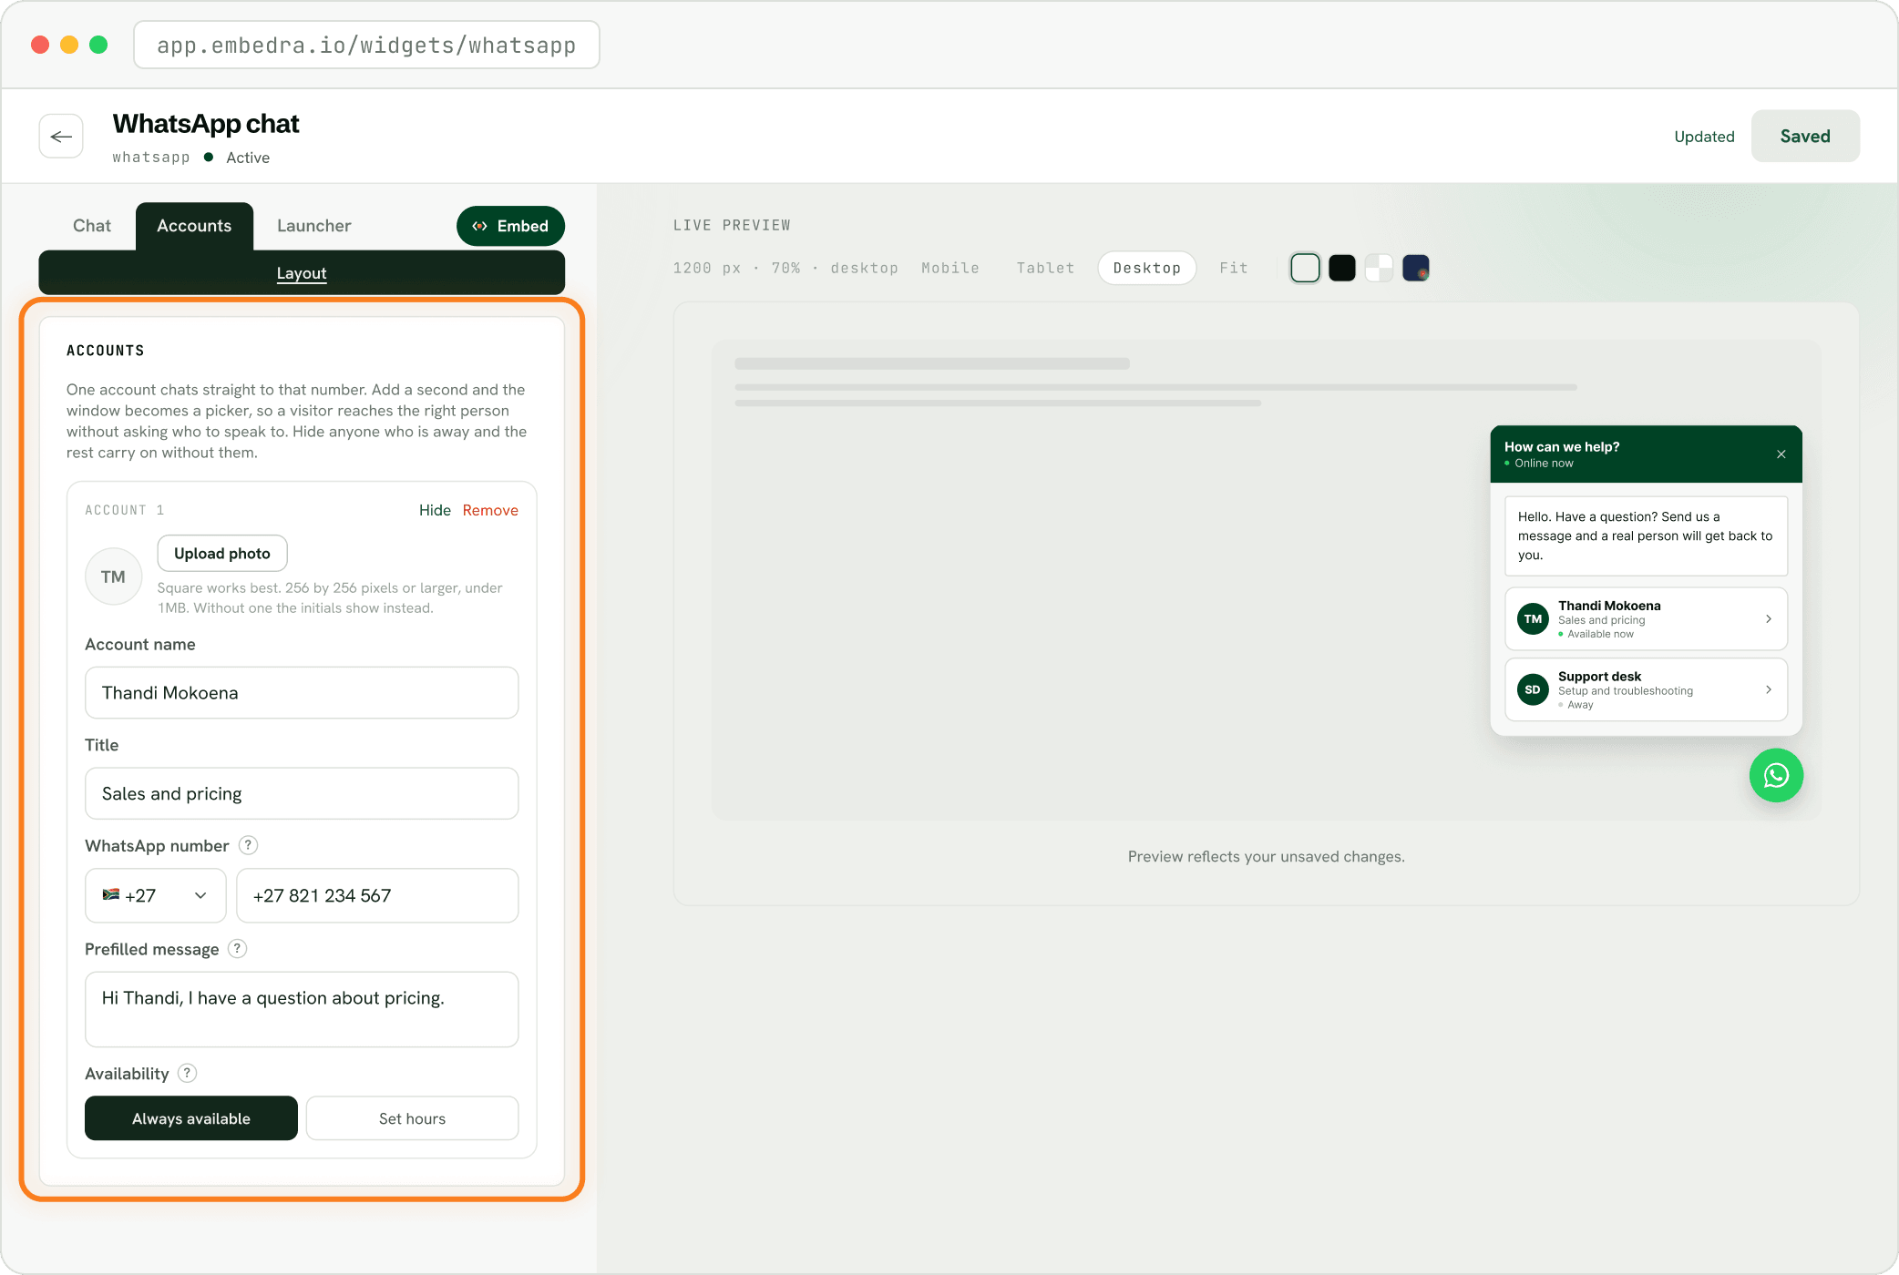Click the Prefilled message text area
Viewport: 1899px width, 1275px height.
[x=302, y=1009]
